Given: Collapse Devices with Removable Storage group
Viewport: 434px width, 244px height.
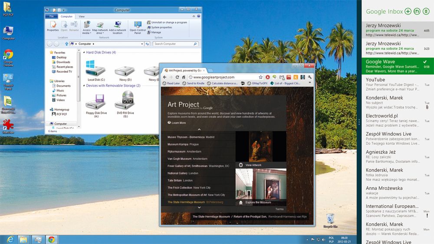Looking at the screenshot, I should coord(84,86).
